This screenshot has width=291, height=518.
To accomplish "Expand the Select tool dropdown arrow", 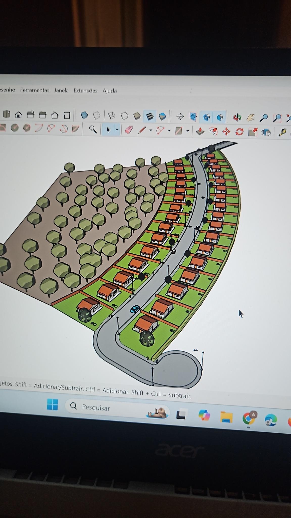I will coord(117,130).
